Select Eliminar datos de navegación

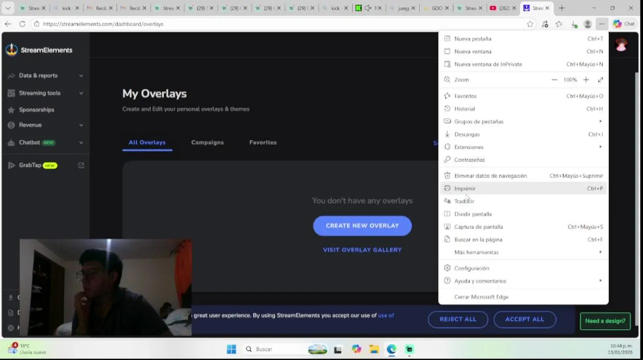[x=523, y=175]
